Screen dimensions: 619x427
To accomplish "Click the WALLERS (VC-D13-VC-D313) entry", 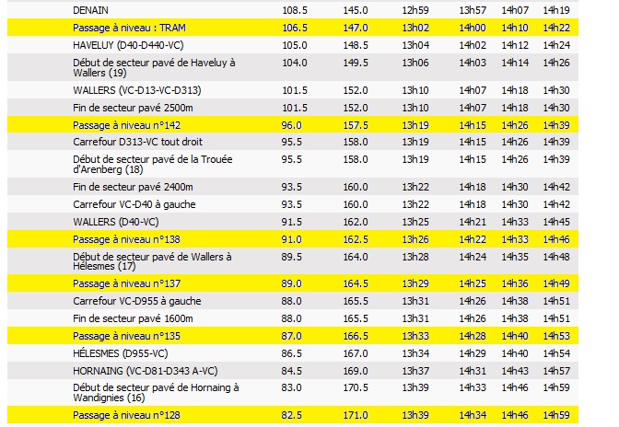I will click(136, 90).
